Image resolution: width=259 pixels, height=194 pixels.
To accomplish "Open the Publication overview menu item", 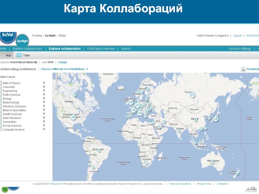I will coord(101,49).
